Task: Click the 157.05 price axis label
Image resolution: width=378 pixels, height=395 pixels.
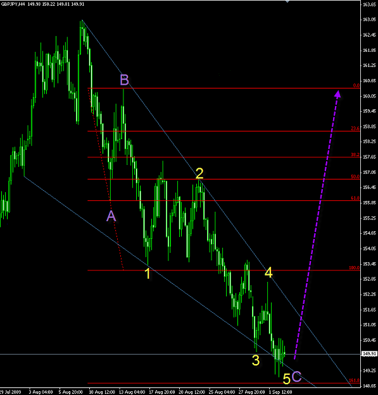Action: point(369,173)
